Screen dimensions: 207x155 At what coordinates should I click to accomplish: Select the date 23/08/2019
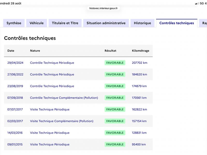pos(15,86)
